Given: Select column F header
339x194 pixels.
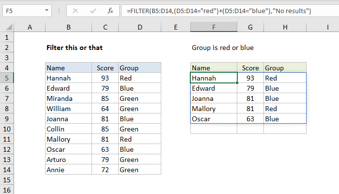Looking at the screenshot, I should pyautogui.click(x=214, y=27).
